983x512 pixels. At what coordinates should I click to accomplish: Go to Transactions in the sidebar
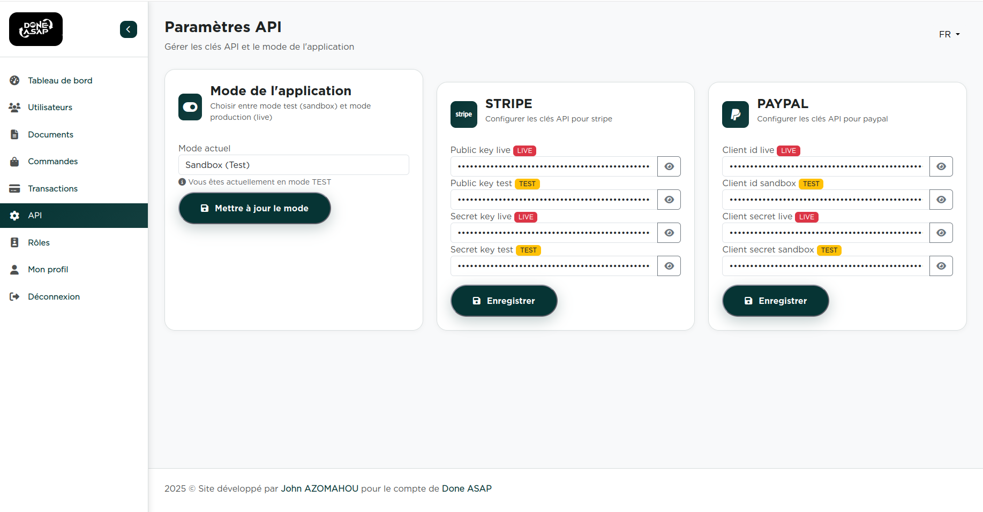[52, 188]
